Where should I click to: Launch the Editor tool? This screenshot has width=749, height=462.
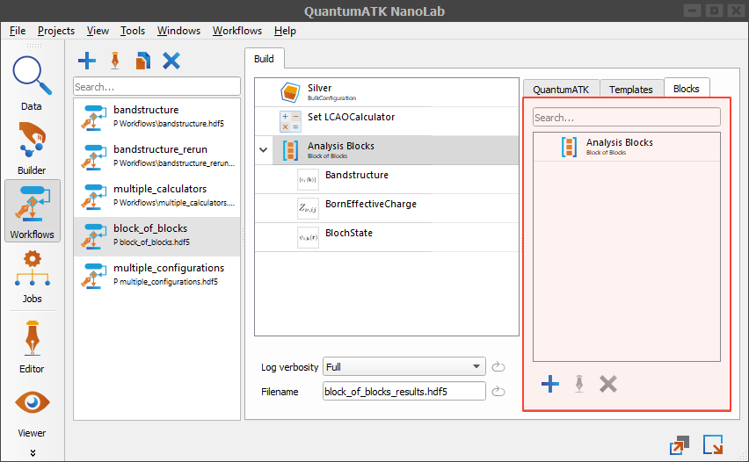(32, 346)
